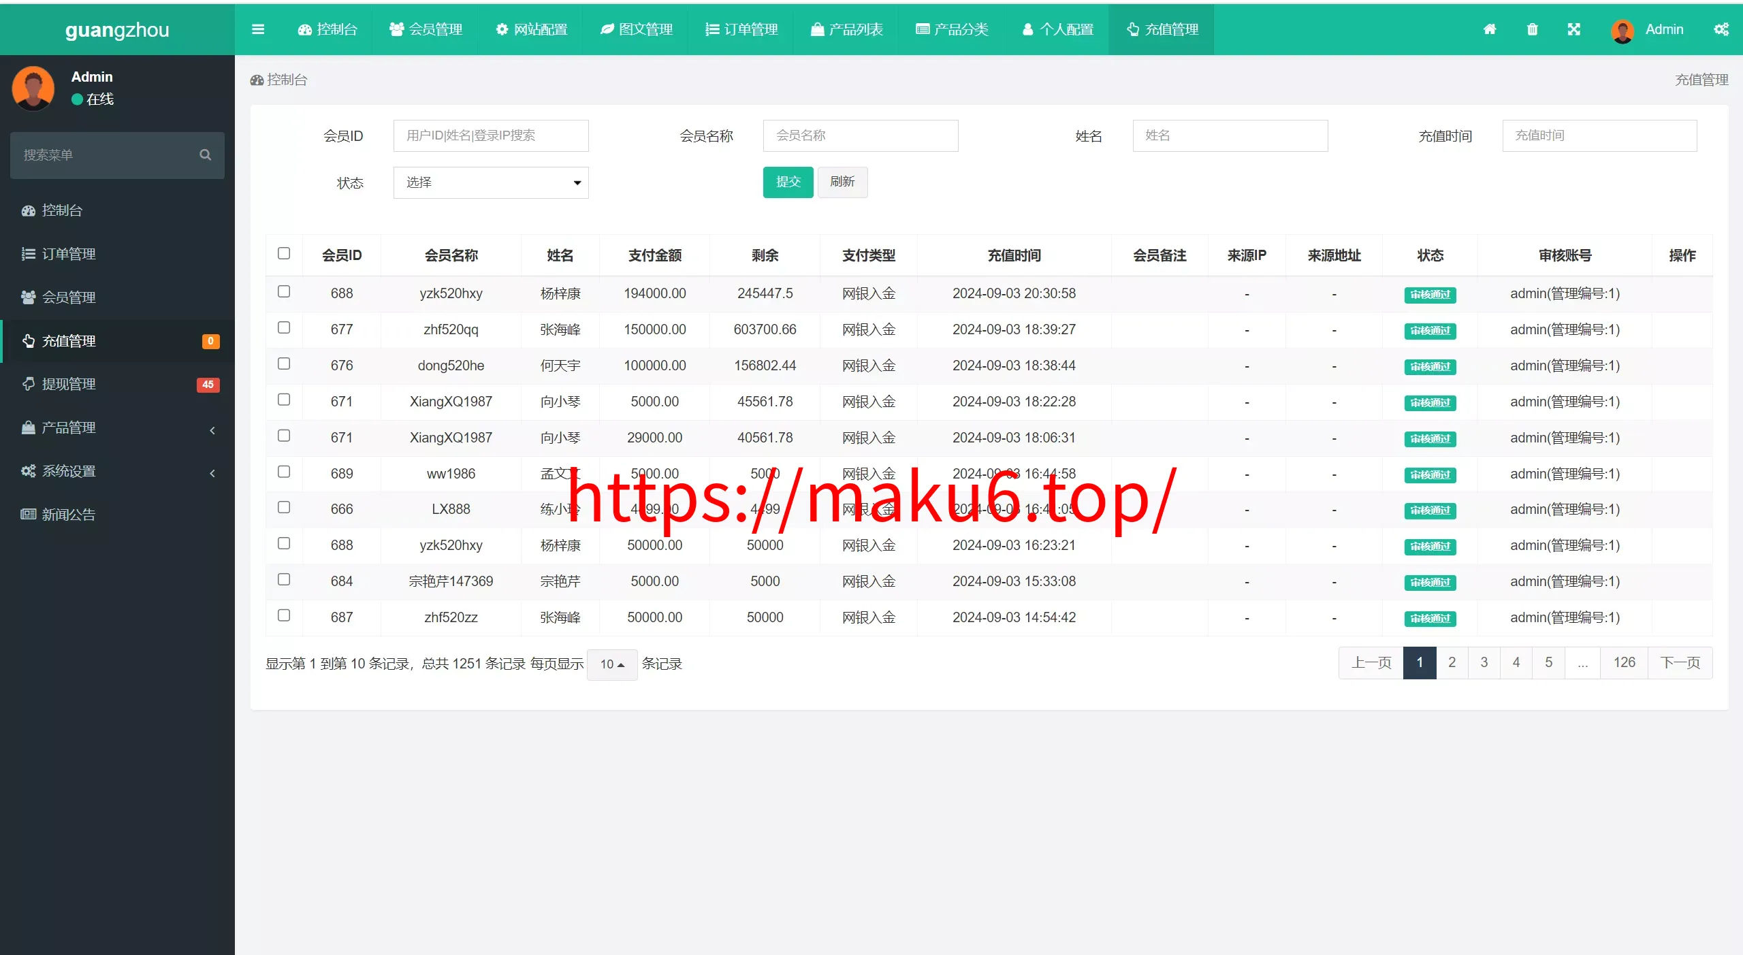
Task: Open 新闻公告 in the sidebar
Action: pyautogui.click(x=117, y=515)
